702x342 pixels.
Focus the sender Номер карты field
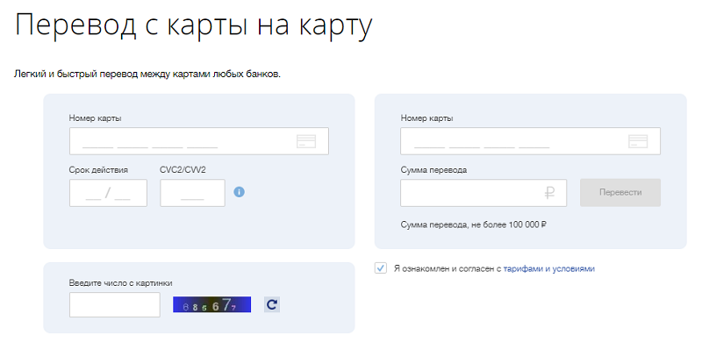199,141
